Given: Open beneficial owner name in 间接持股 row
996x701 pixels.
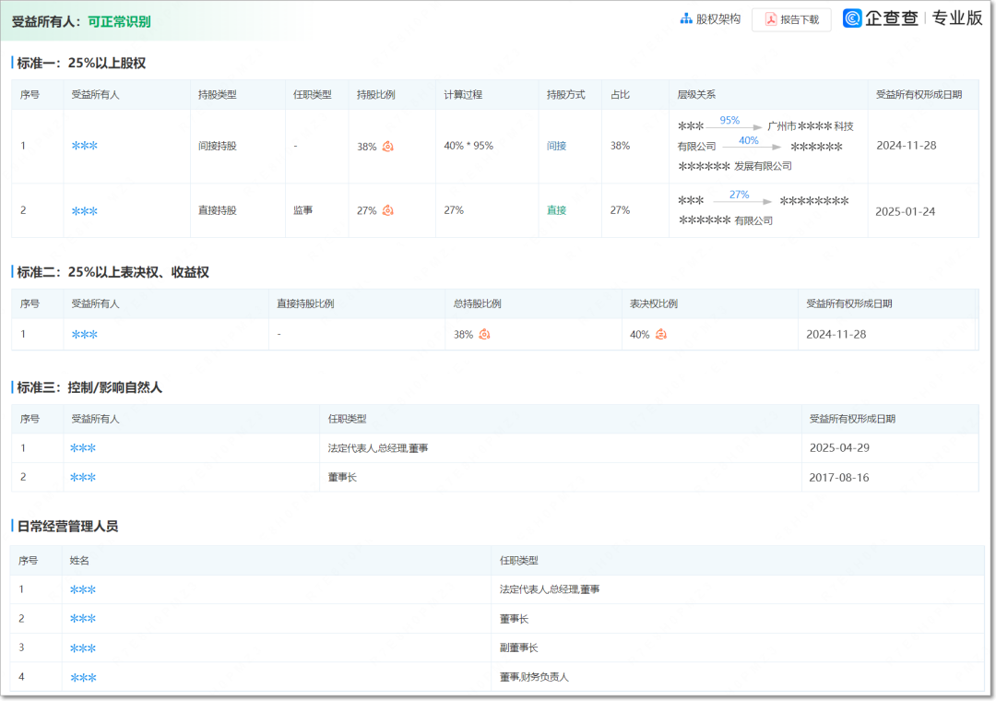Looking at the screenshot, I should [84, 147].
